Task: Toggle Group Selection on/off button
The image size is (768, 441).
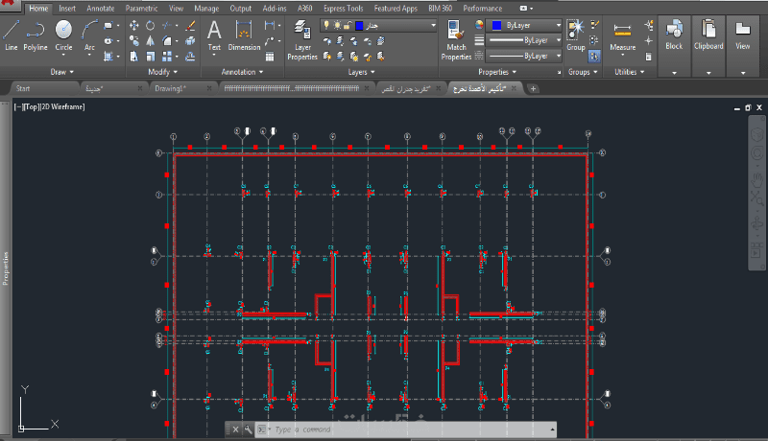Action: [594, 57]
